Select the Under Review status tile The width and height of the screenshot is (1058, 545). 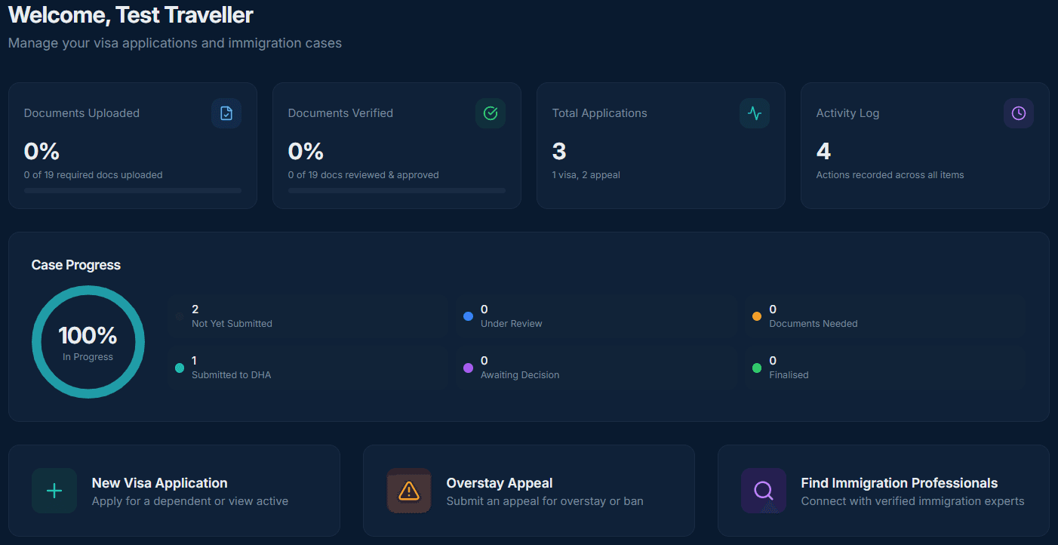596,316
